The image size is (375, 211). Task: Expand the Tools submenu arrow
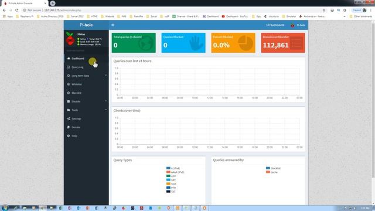(105, 110)
